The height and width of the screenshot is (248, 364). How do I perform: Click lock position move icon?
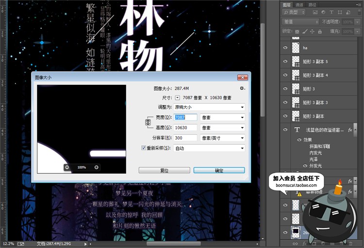click(x=312, y=31)
